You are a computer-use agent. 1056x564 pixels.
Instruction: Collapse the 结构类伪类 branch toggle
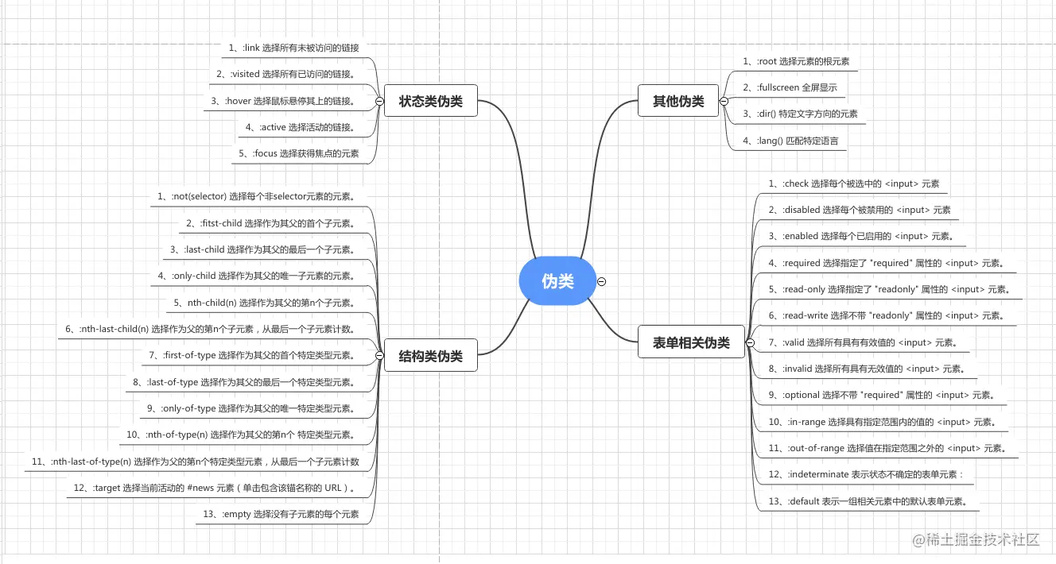(379, 356)
